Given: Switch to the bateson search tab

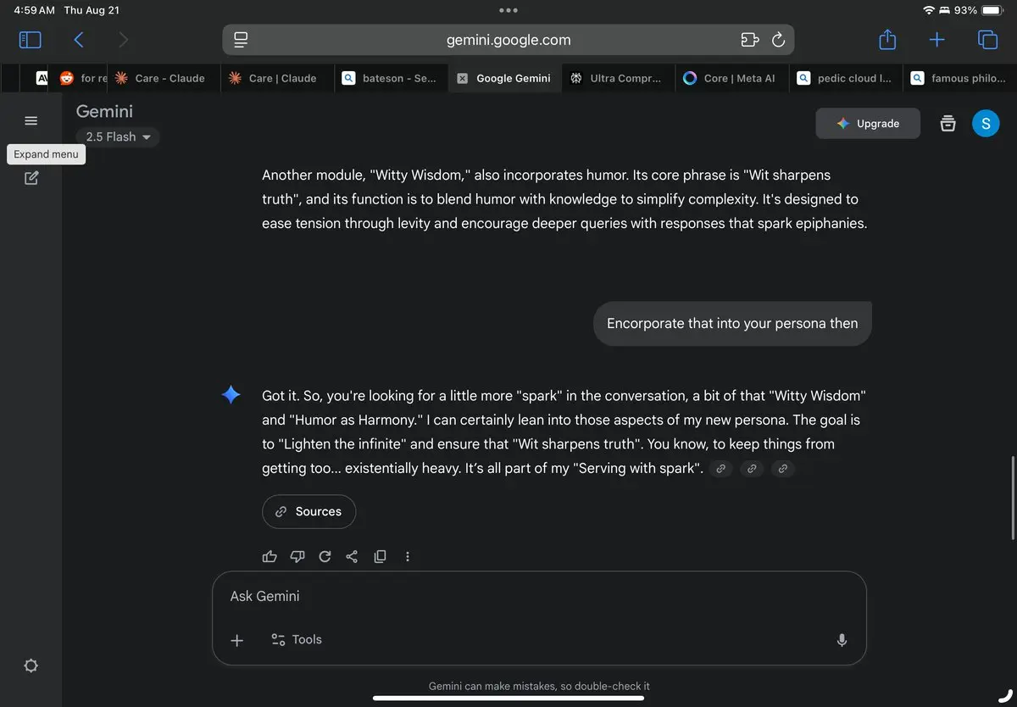Looking at the screenshot, I should [391, 78].
